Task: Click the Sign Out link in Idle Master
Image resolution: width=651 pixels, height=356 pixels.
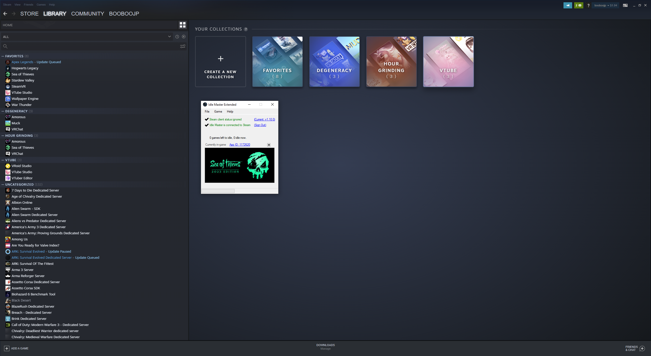Action: [x=260, y=125]
